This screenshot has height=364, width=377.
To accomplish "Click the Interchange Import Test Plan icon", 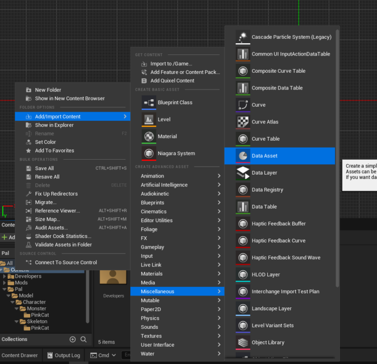I will coord(243,292).
